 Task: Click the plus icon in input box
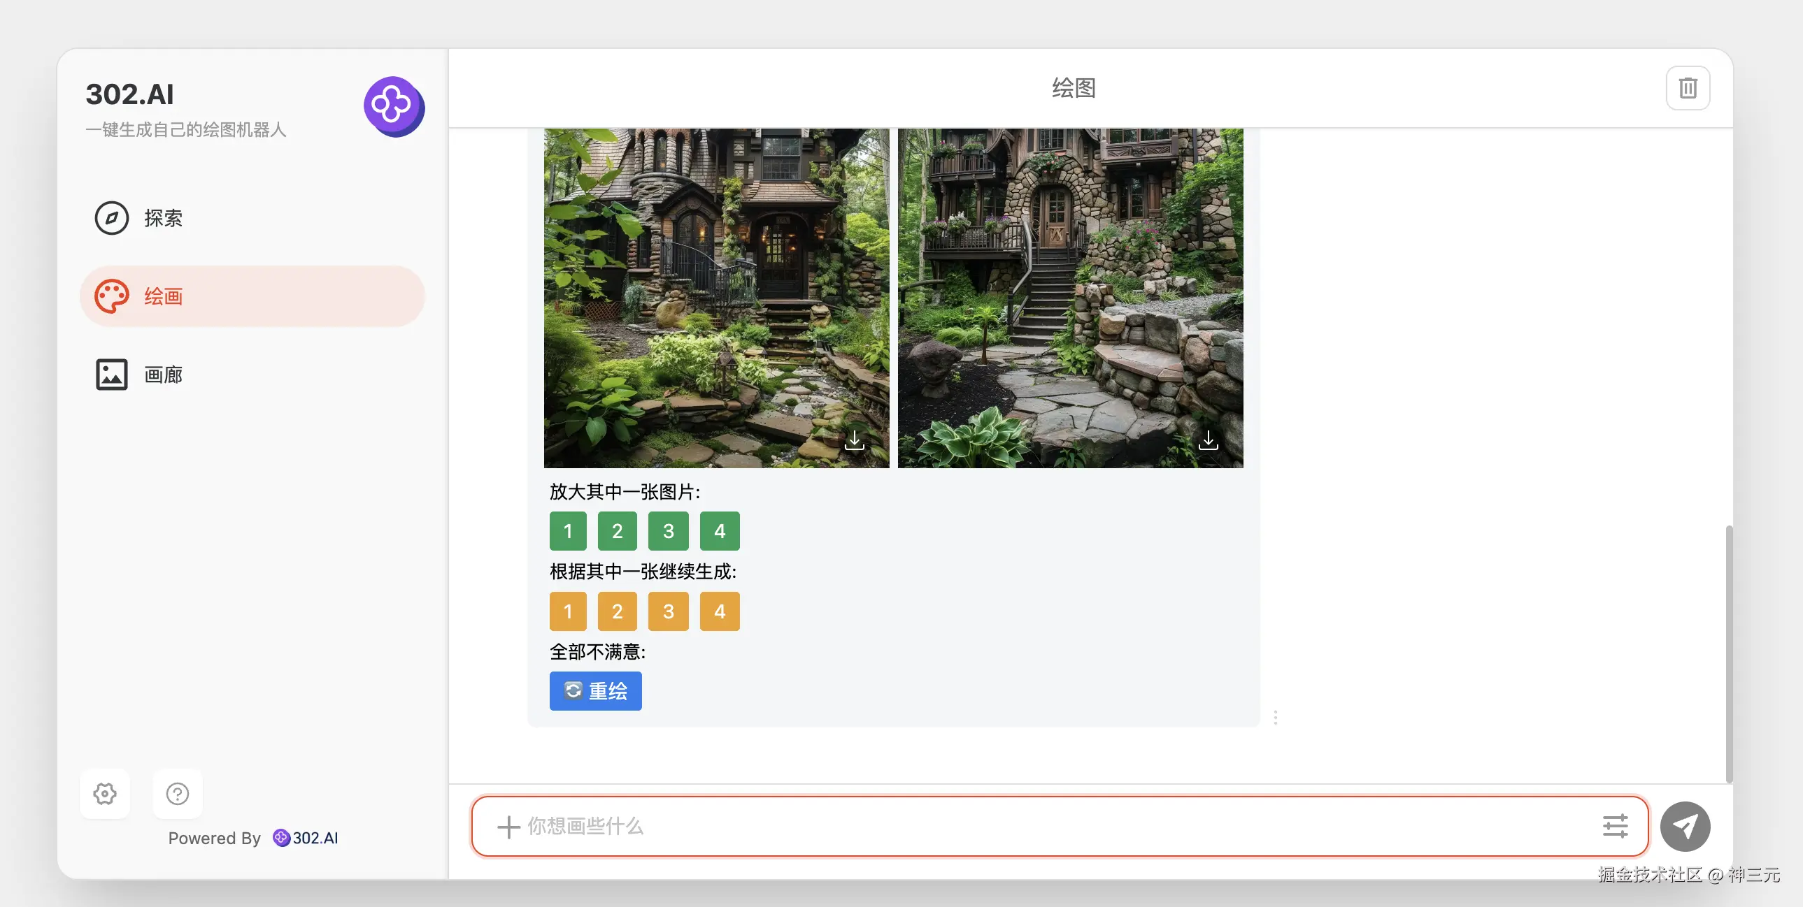508,827
